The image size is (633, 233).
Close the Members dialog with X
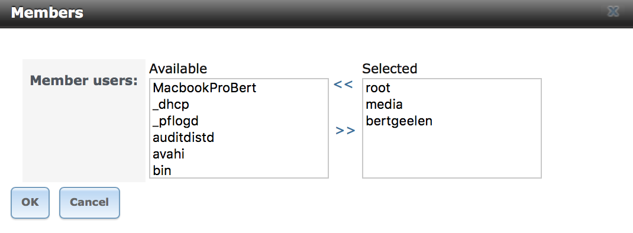613,12
